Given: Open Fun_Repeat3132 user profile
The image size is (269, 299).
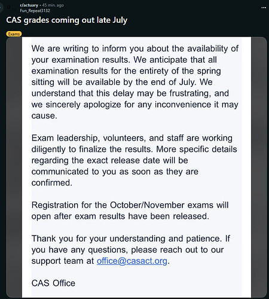Looking at the screenshot, I should click(x=35, y=11).
